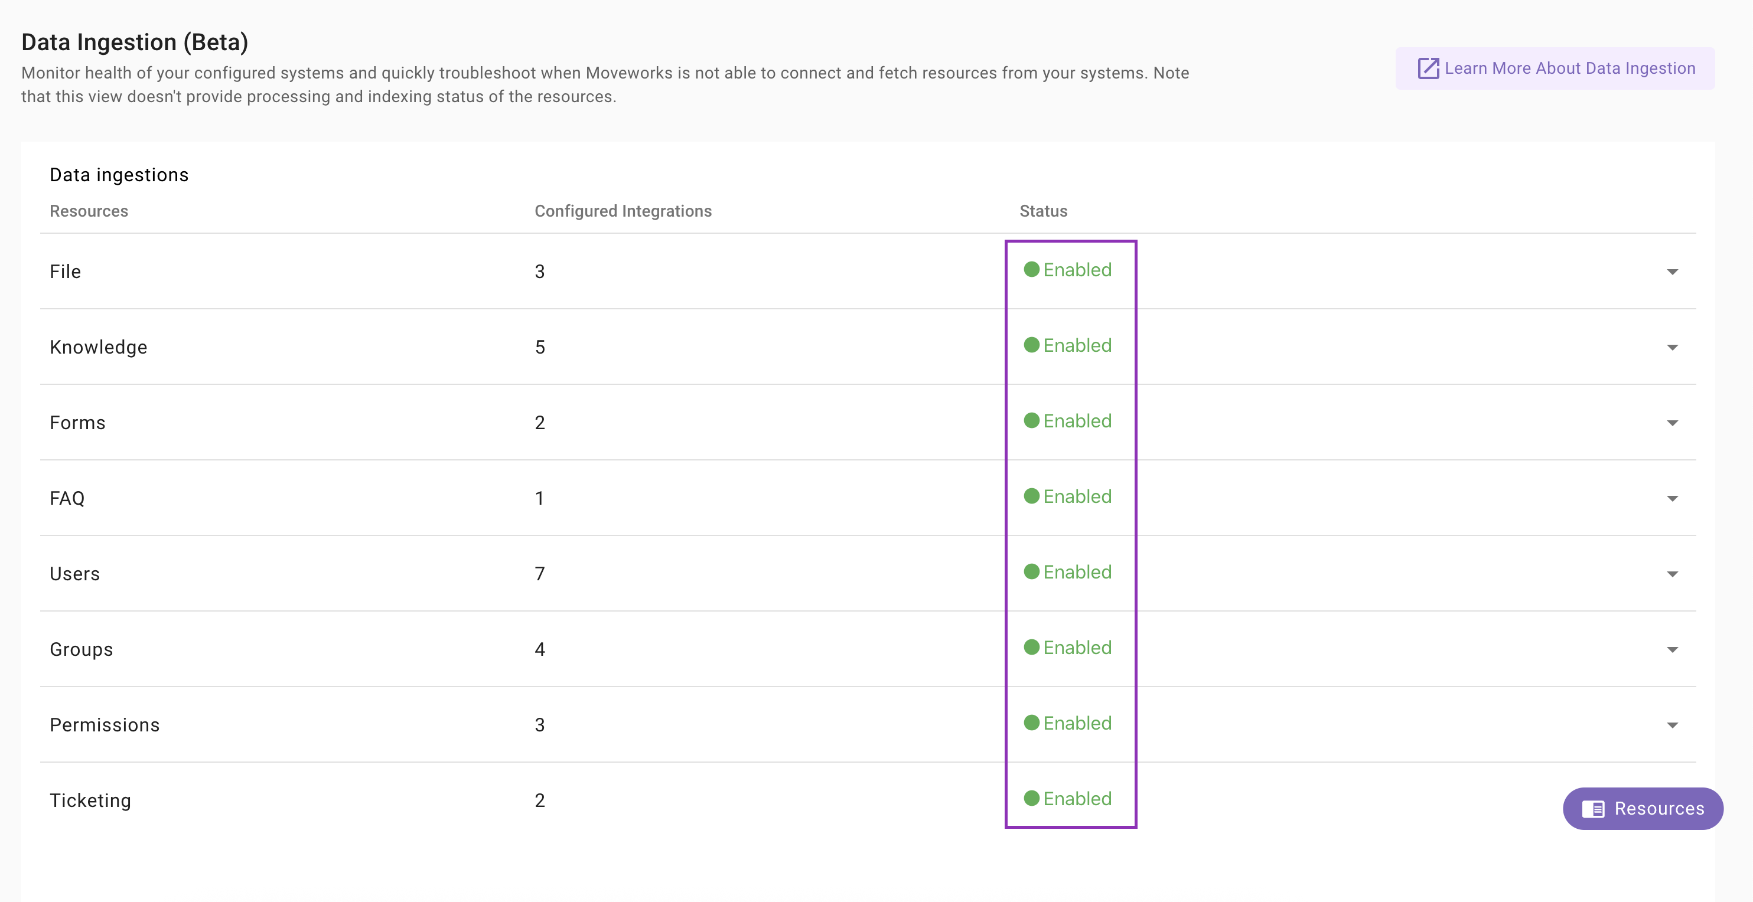Screen dimensions: 1753x902
Task: Click integrations count 3 in File row
Action: [540, 272]
